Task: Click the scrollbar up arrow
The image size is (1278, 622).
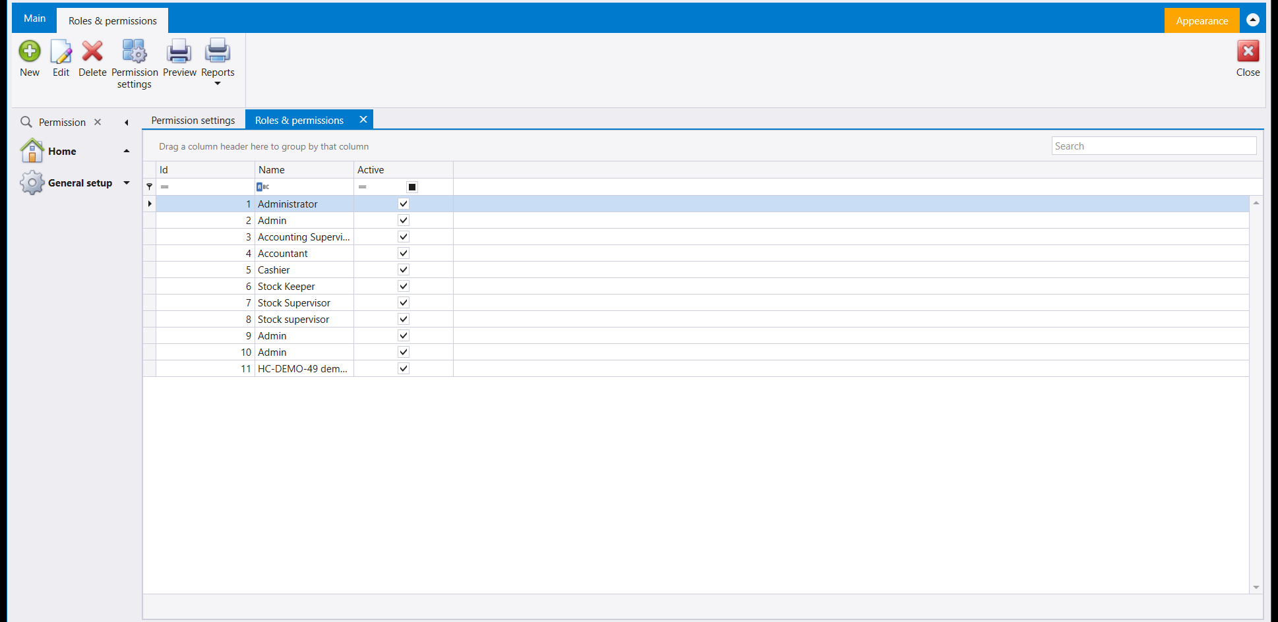Action: pos(1256,203)
